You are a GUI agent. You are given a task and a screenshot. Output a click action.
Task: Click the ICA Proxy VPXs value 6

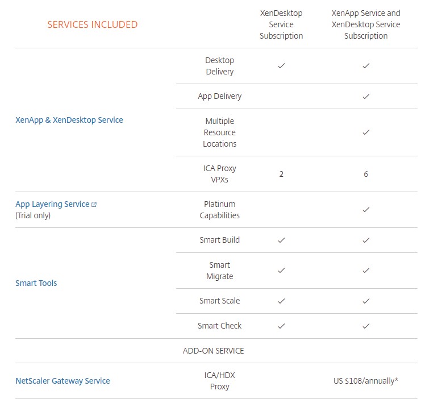click(366, 174)
